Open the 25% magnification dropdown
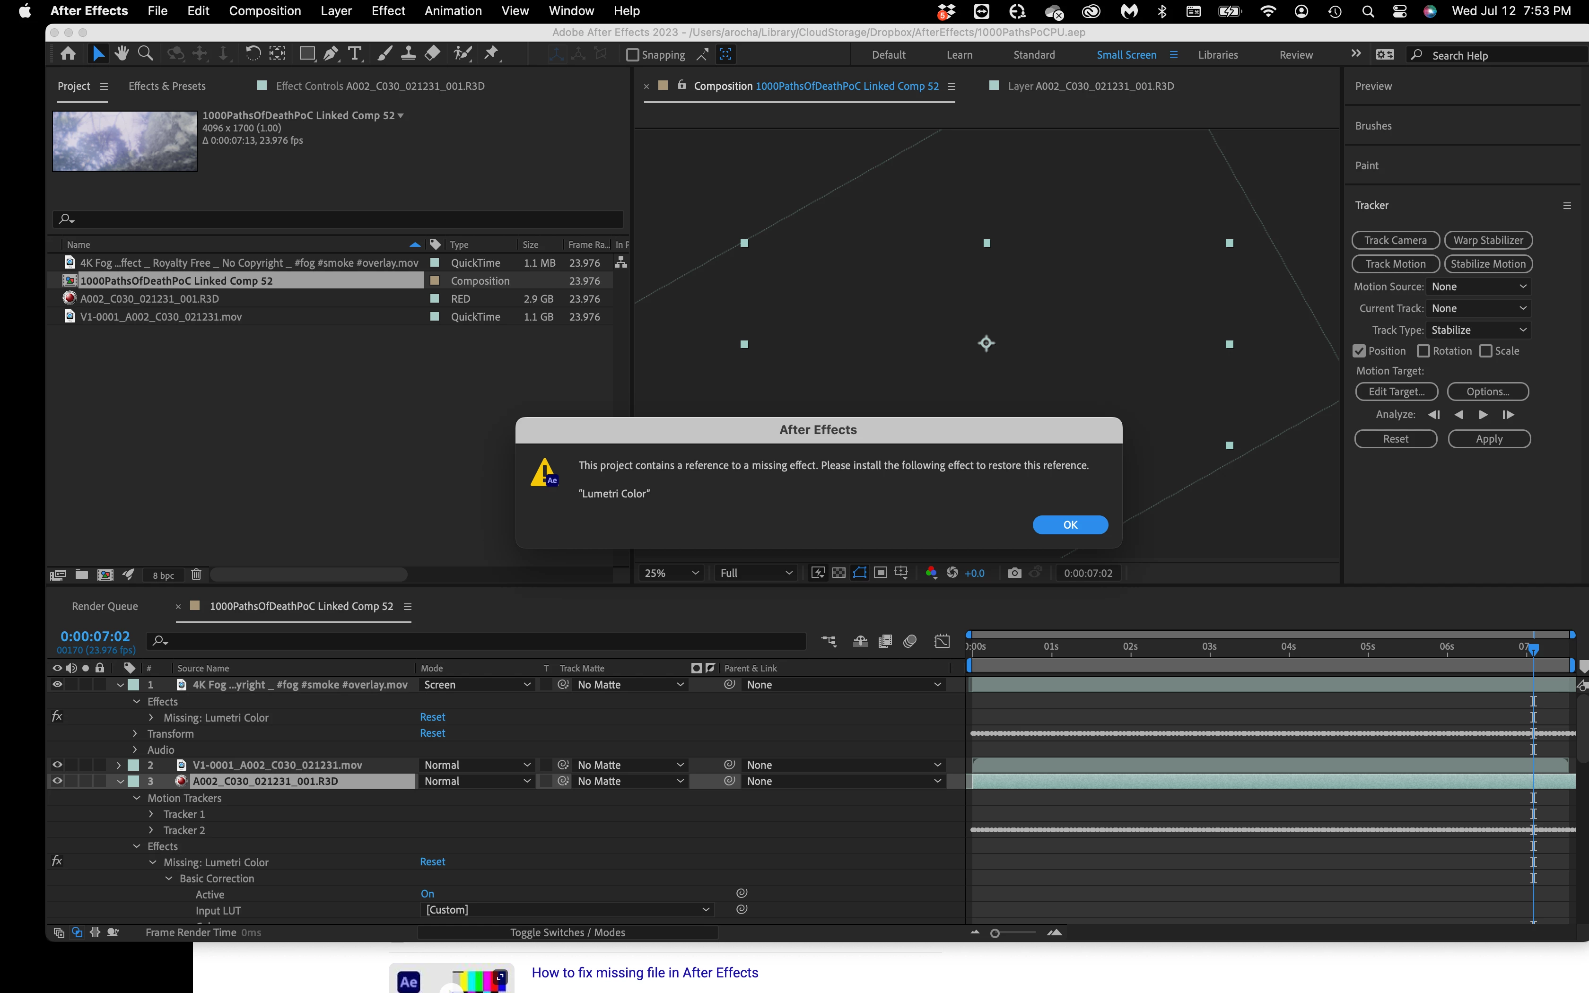This screenshot has width=1589, height=993. 671,573
